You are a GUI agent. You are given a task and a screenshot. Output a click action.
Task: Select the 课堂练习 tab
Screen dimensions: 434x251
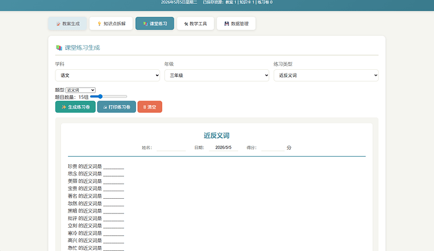pos(155,23)
